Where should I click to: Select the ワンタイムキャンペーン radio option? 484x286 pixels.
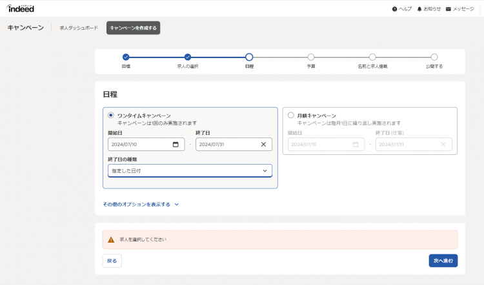pos(111,116)
